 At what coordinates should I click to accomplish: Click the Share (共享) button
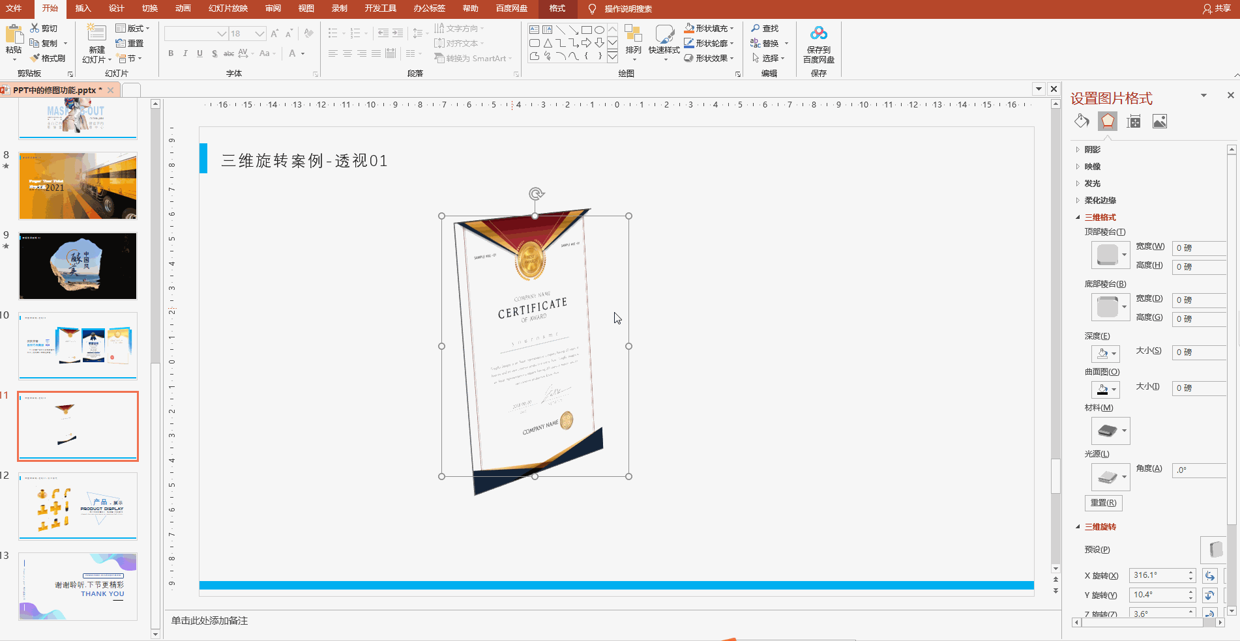tap(1217, 8)
